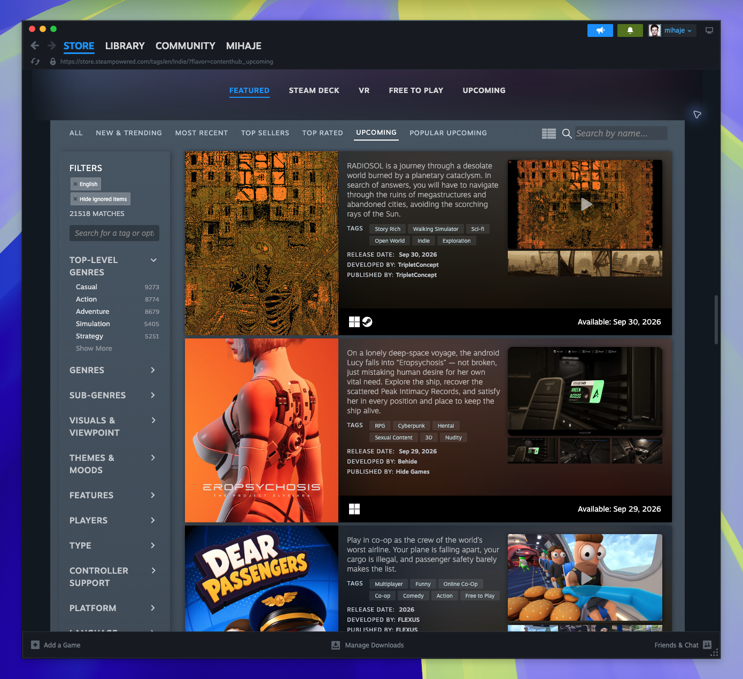Click the Walking Simulator tag

point(436,229)
